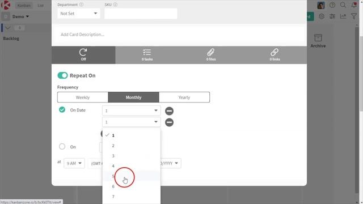Choose day 4 in the list
The height and width of the screenshot is (204, 363).
pos(131,166)
